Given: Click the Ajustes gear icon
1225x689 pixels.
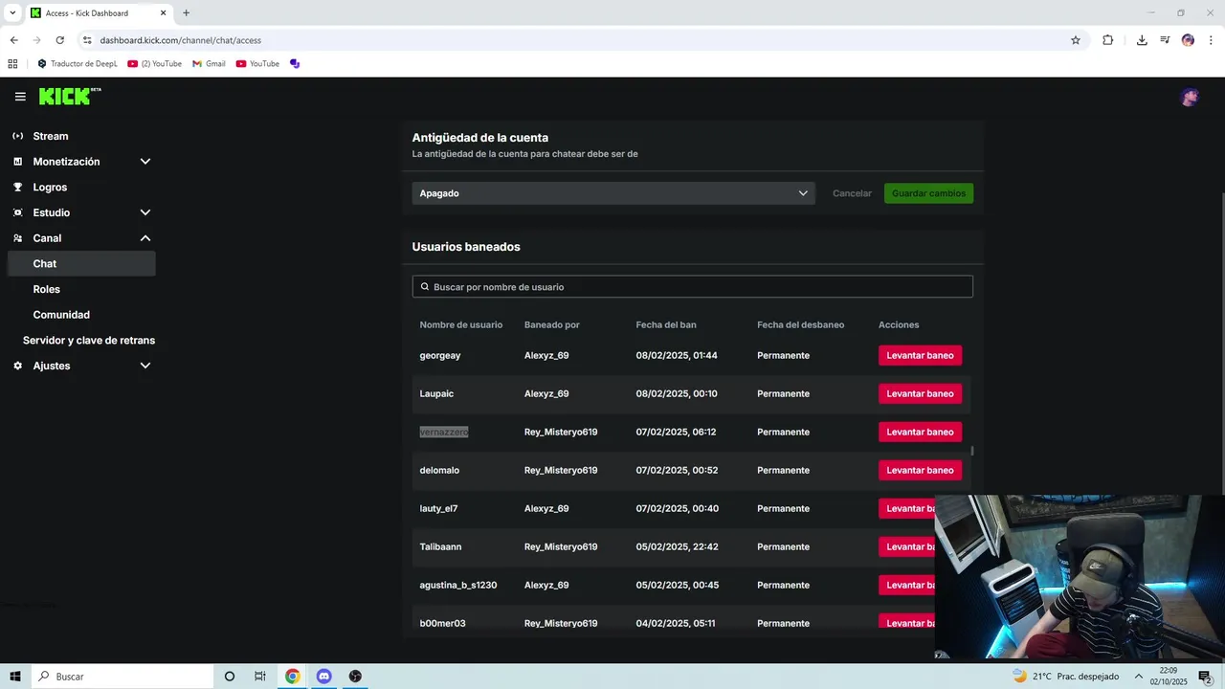Looking at the screenshot, I should [x=17, y=366].
